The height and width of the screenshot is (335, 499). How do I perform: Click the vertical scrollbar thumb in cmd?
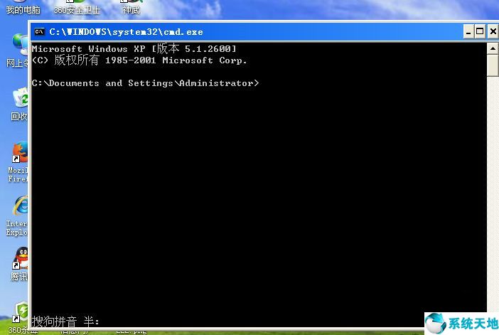coord(493,65)
